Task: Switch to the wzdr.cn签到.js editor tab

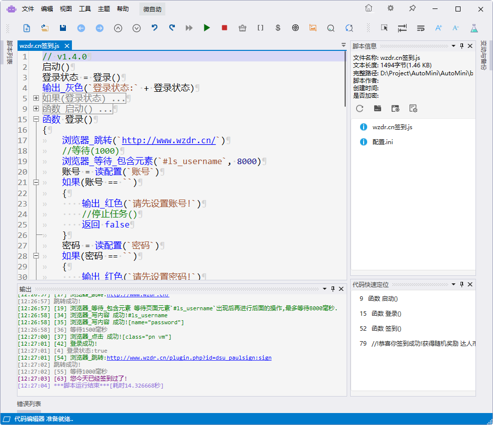Action: click(39, 46)
